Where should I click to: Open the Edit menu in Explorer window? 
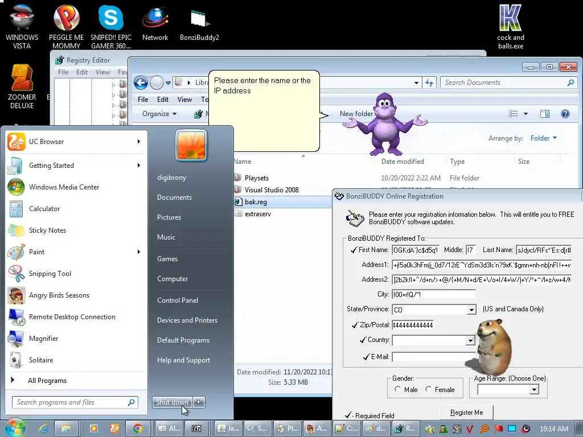coord(162,99)
